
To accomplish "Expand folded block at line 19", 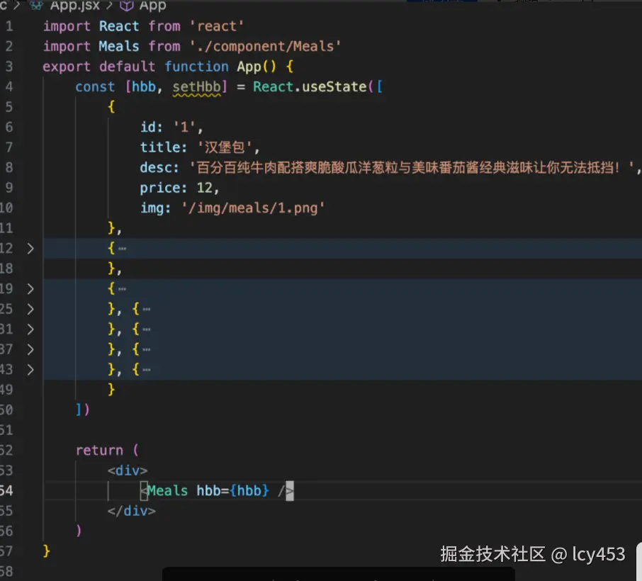I will point(30,289).
